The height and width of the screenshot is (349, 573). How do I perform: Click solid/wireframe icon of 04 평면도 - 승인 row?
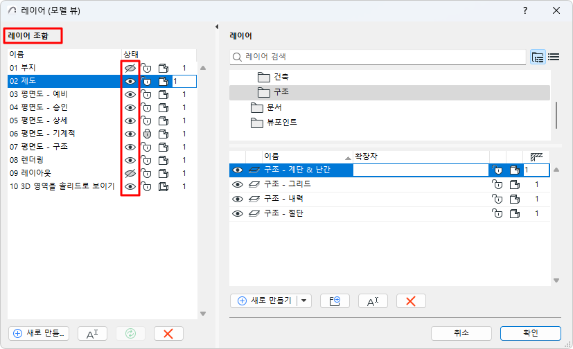pyautogui.click(x=164, y=107)
